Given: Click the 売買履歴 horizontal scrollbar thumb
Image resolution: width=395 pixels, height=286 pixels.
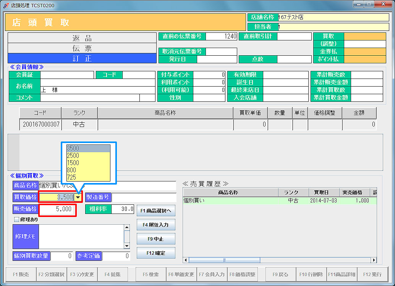Looking at the screenshot, I should pyautogui.click(x=224, y=260).
